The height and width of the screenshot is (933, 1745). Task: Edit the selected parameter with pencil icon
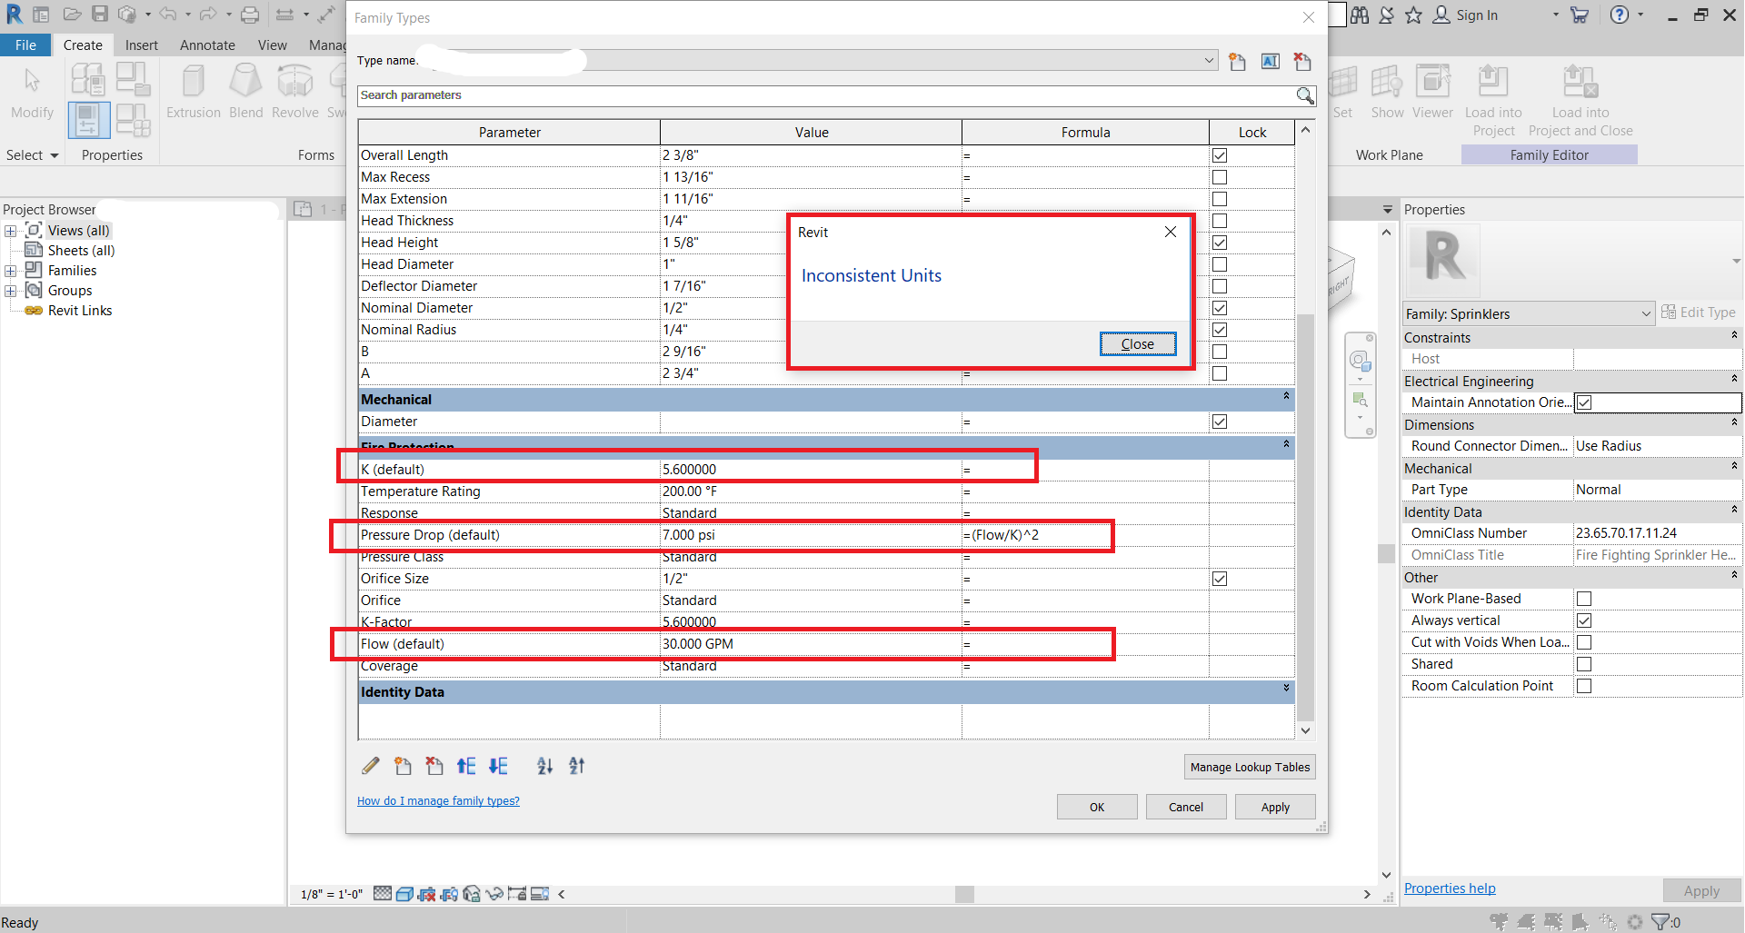(370, 766)
